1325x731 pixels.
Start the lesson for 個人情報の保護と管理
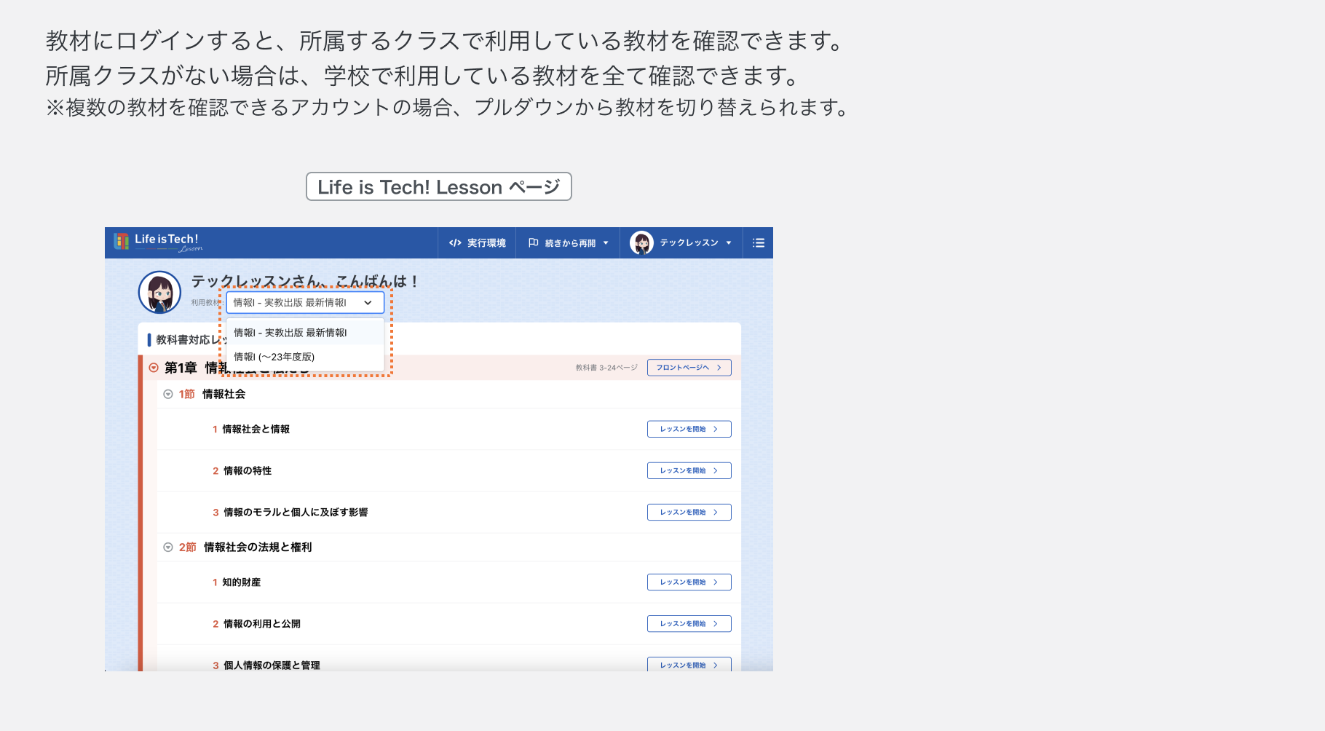tap(689, 664)
